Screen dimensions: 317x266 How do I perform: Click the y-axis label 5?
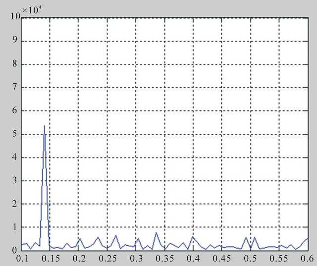[x=14, y=134]
